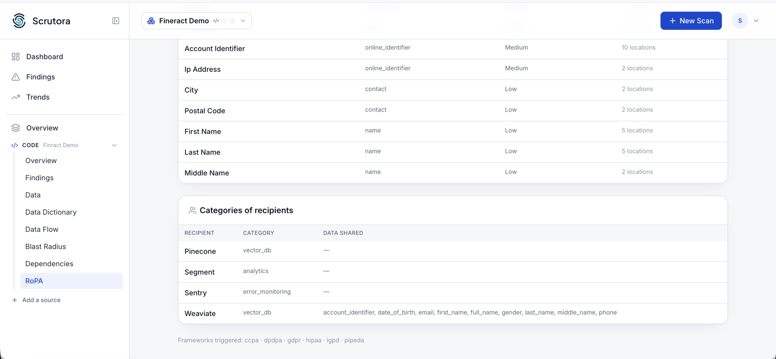
Task: Click the Categories of recipients people icon
Action: pyautogui.click(x=192, y=210)
